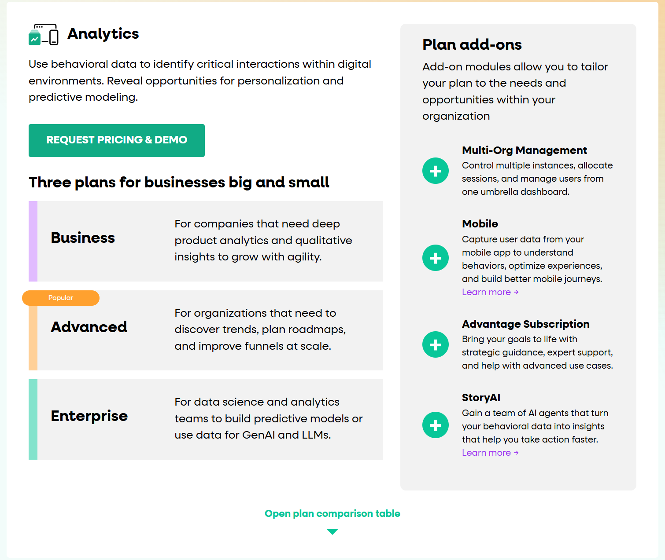This screenshot has width=665, height=560.
Task: Click the Advantage Subscription plus icon
Action: [435, 344]
